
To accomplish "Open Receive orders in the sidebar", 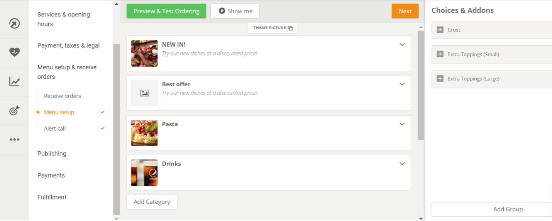I will [x=63, y=96].
